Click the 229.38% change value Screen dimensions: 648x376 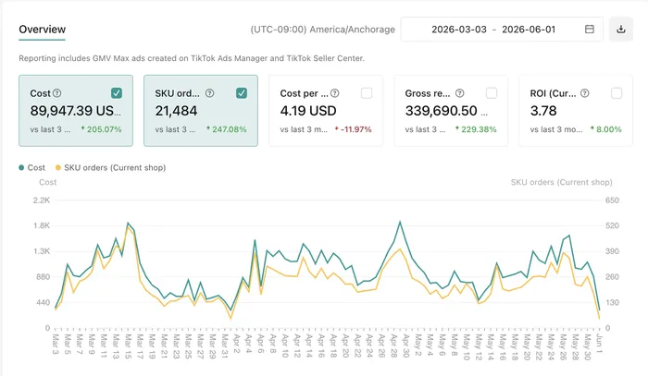[479, 129]
